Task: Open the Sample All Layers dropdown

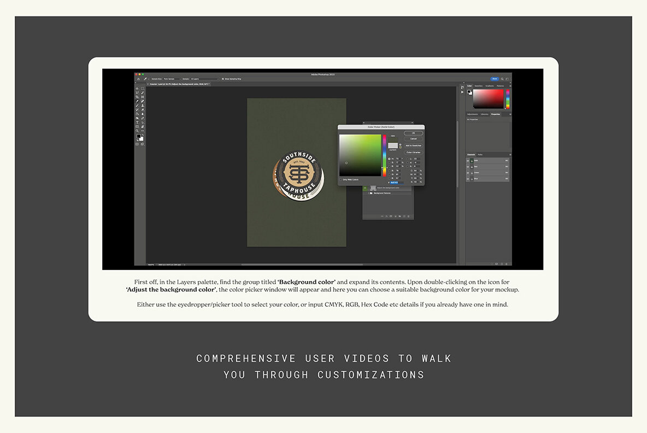Action: click(204, 79)
